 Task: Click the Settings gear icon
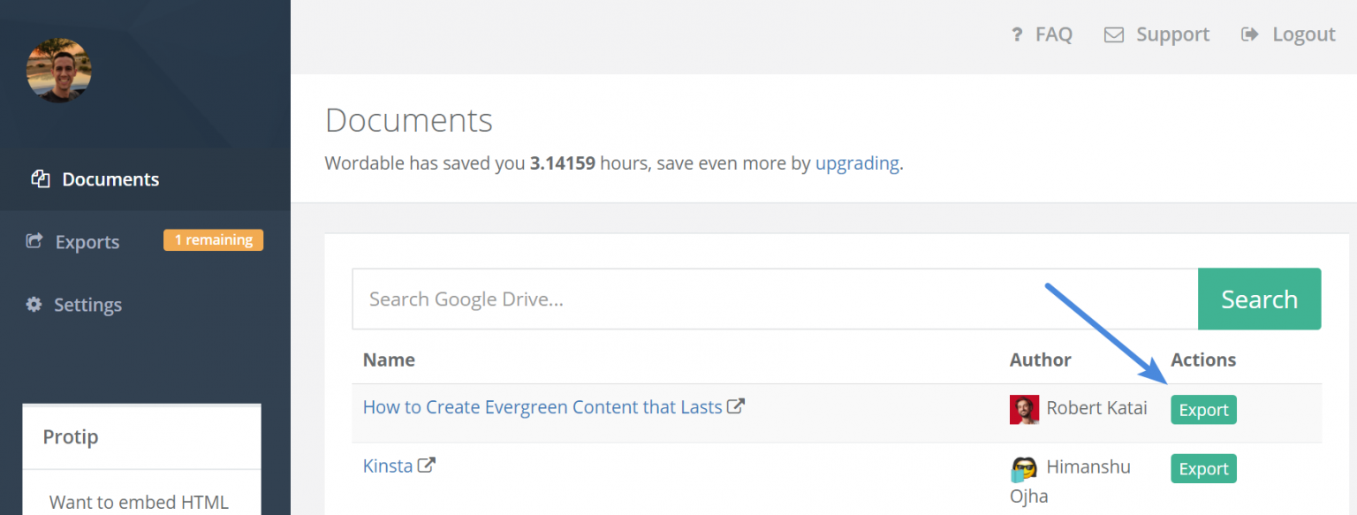pyautogui.click(x=33, y=304)
